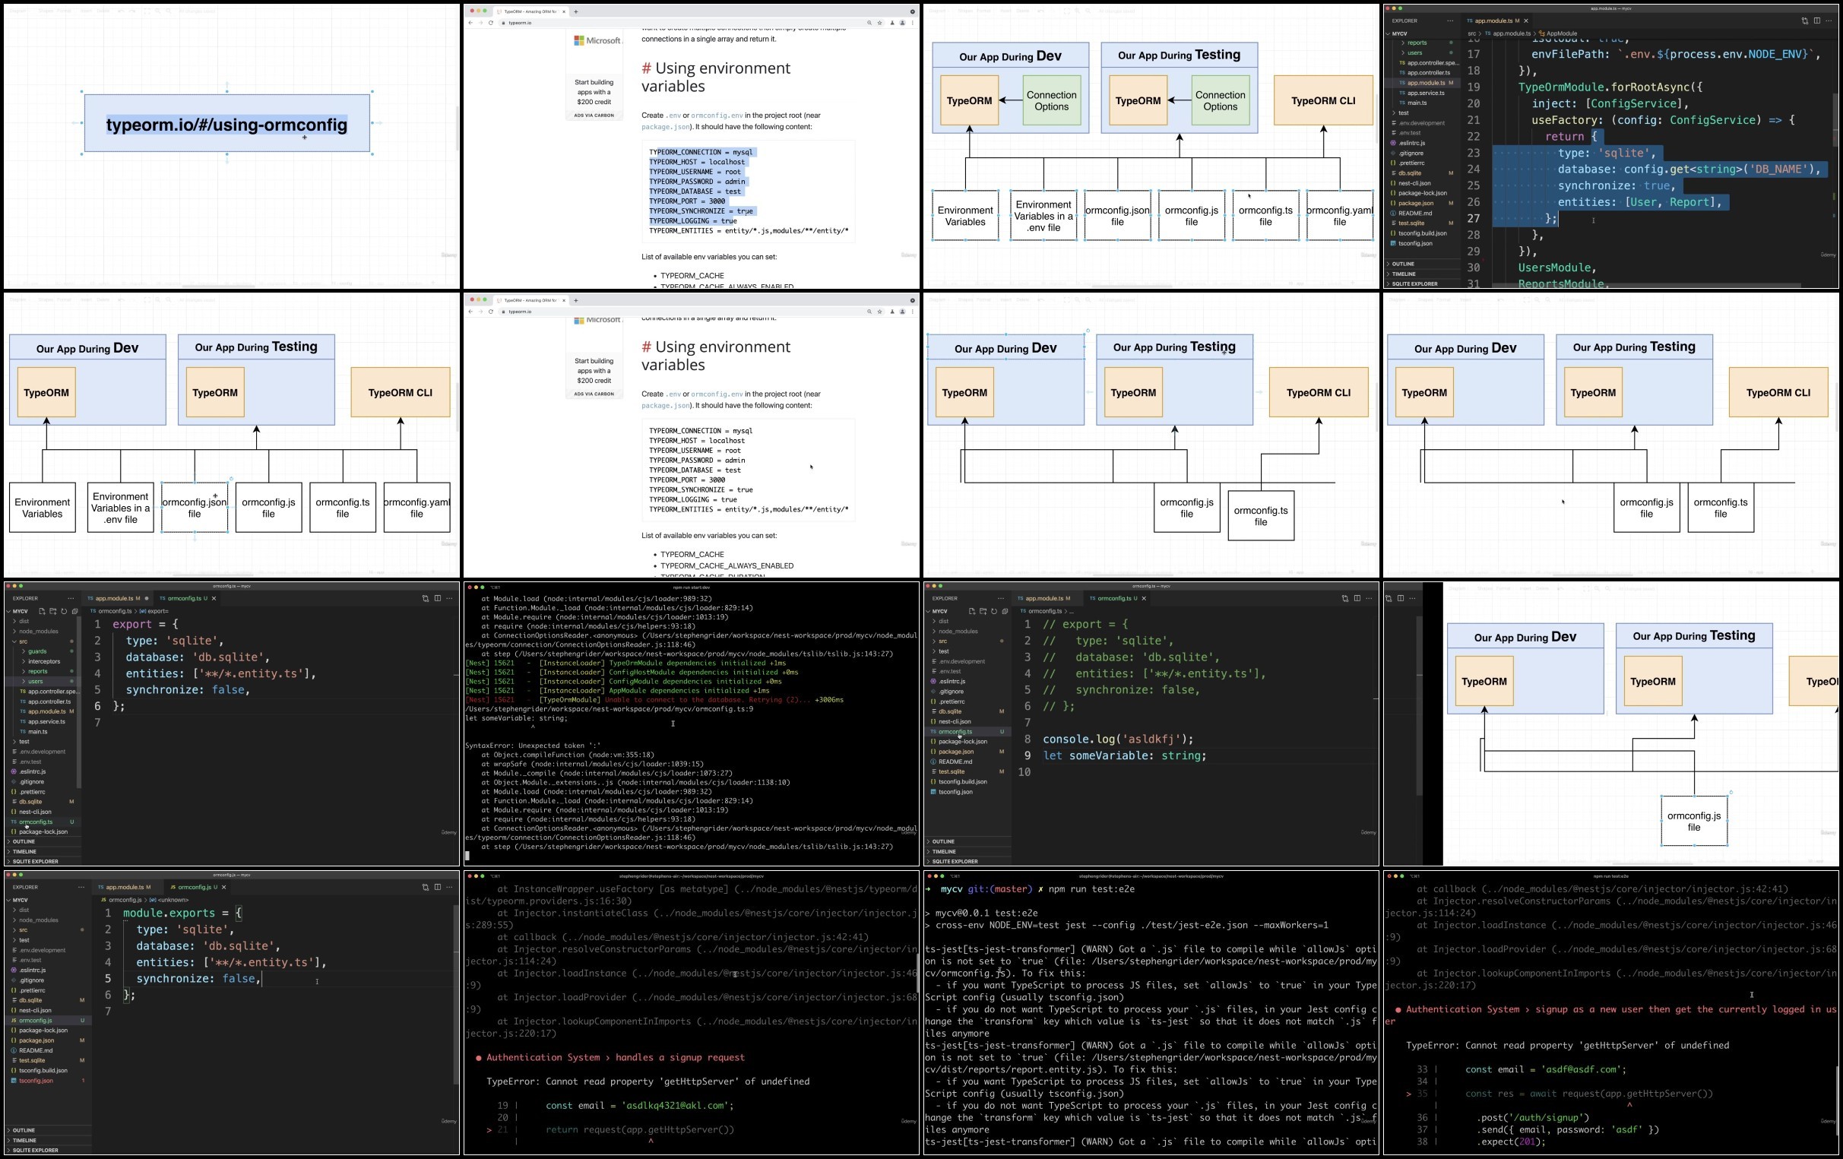Screen dimensions: 1843x1159
Task: Open README.md in console.log('asldkfj') VS Code window
Action: click(x=955, y=762)
